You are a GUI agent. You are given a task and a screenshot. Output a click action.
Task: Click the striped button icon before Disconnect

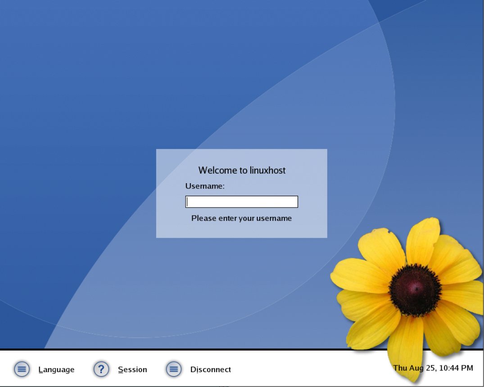pos(173,369)
